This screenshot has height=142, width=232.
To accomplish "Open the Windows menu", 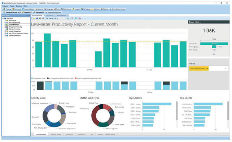I will click(x=19, y=6).
